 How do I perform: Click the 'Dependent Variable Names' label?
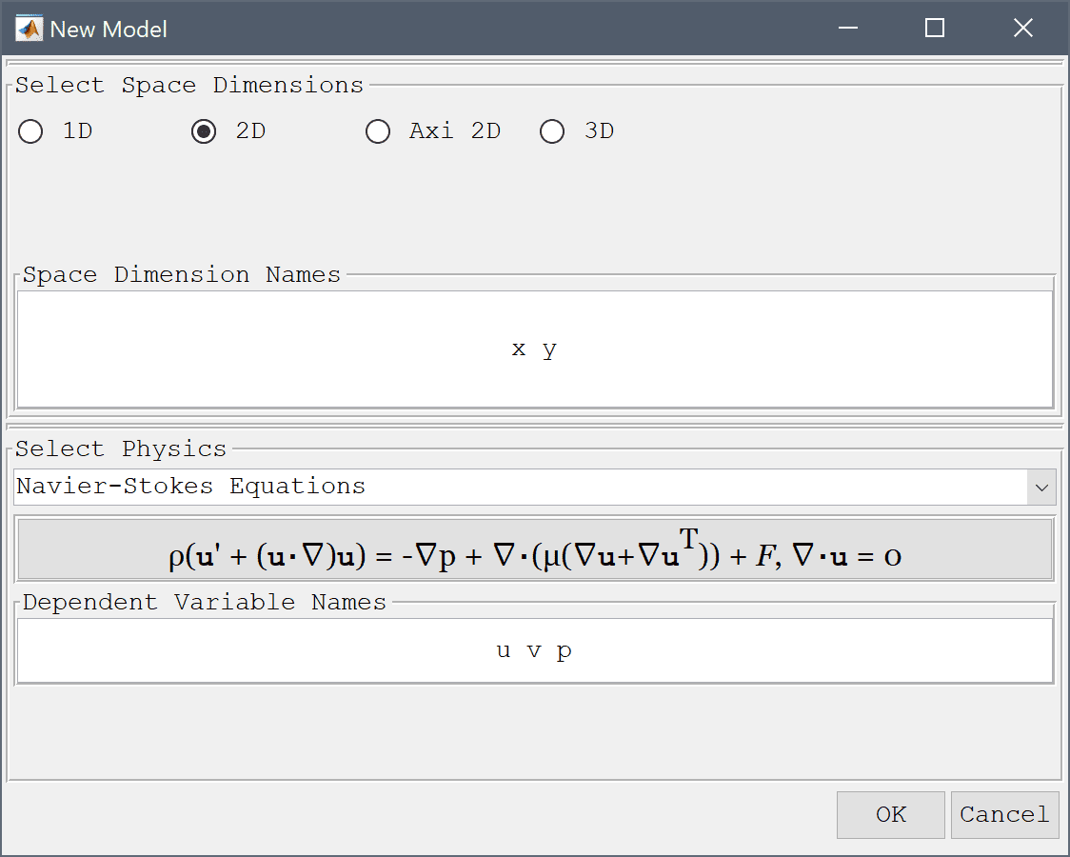(205, 603)
